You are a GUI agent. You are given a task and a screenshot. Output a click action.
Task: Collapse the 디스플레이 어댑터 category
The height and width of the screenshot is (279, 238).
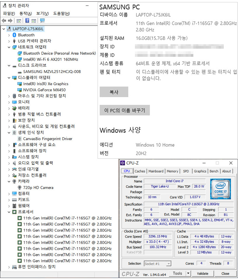9,78
